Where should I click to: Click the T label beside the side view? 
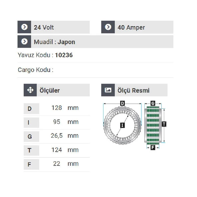point(164,124)
